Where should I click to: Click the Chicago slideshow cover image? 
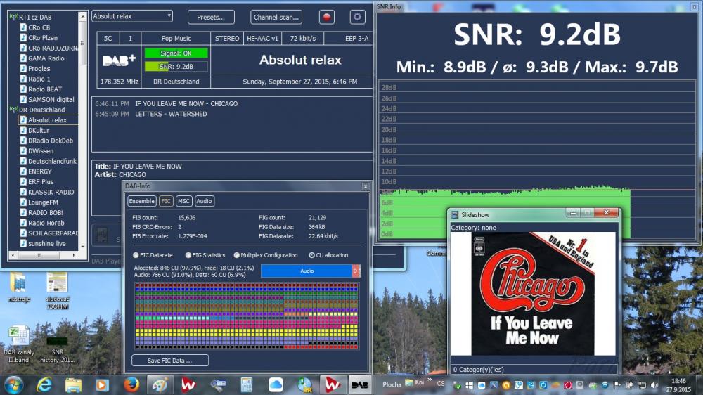(x=533, y=294)
